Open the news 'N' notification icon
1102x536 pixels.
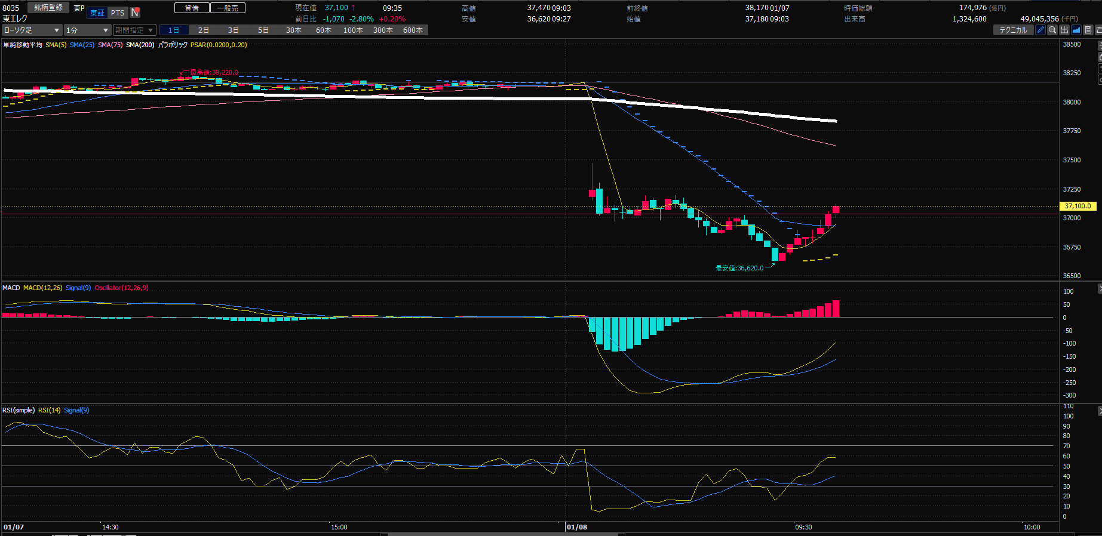(135, 13)
